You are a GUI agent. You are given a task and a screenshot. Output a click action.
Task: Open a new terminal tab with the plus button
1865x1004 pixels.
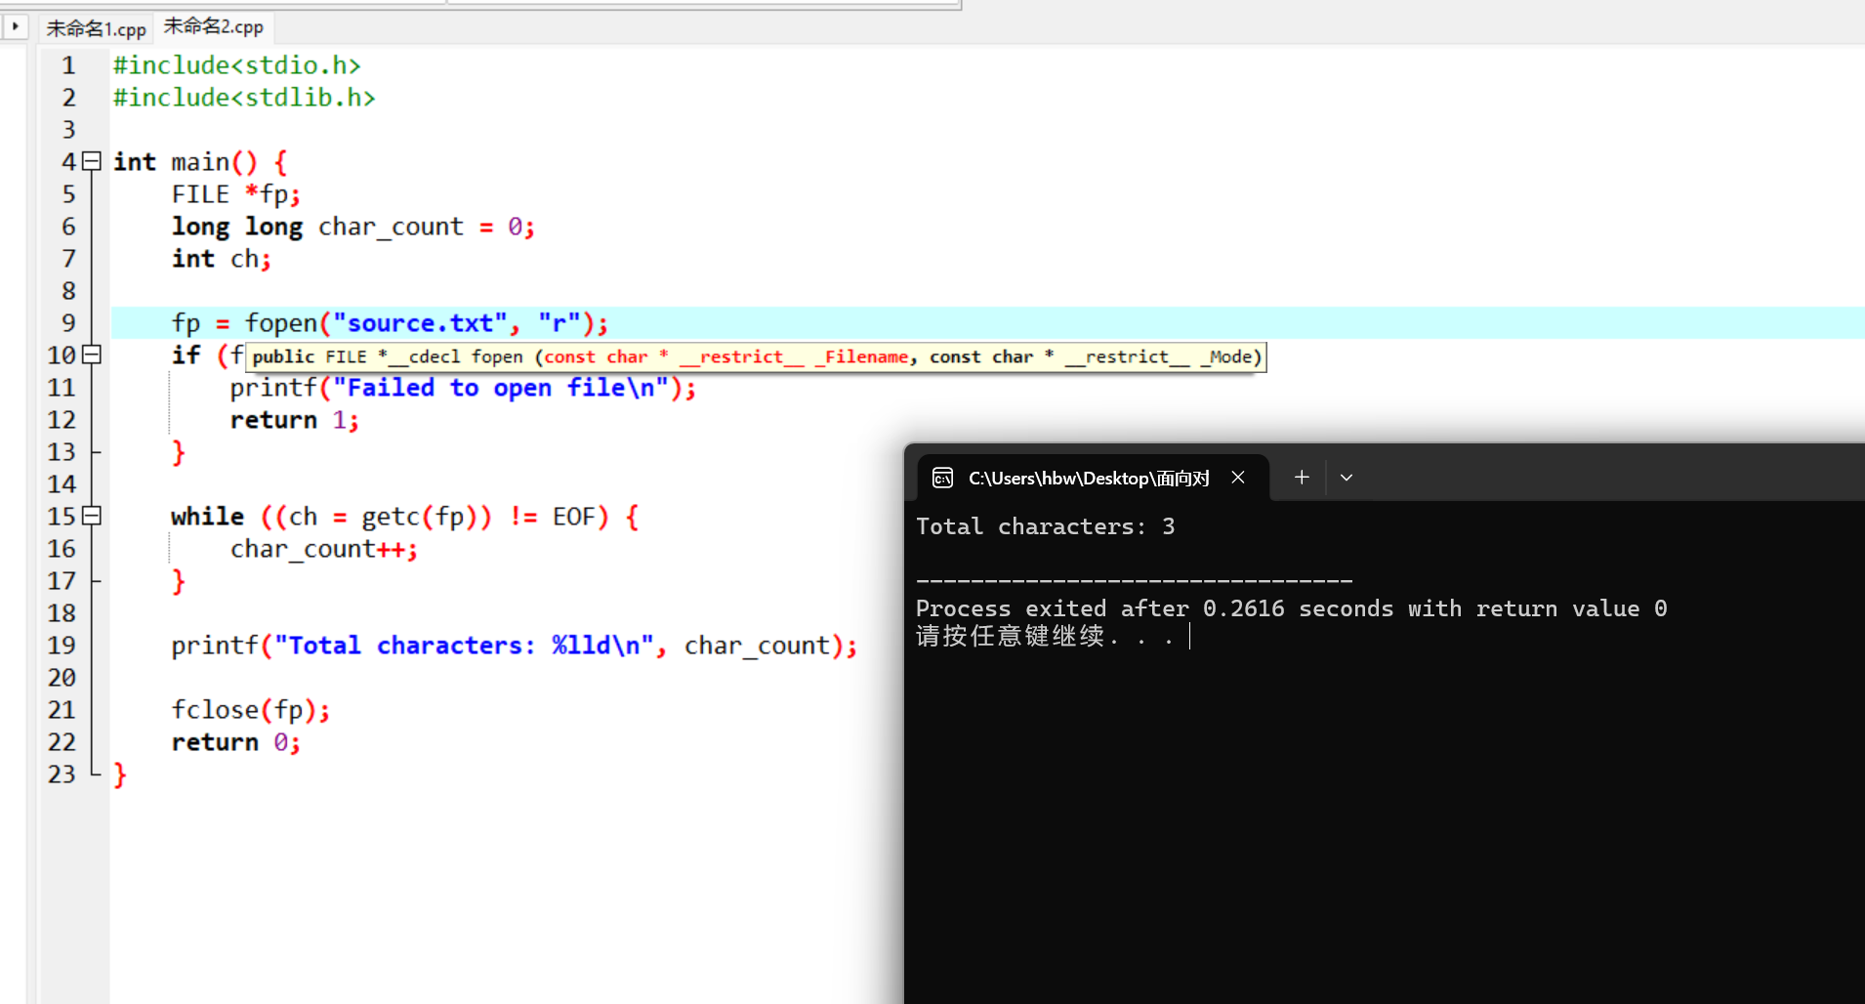click(1302, 478)
